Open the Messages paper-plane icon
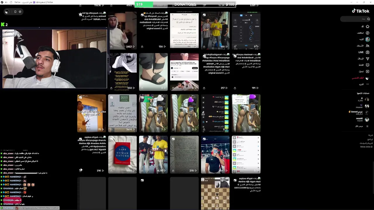This screenshot has width=374, height=210. pos(368,59)
